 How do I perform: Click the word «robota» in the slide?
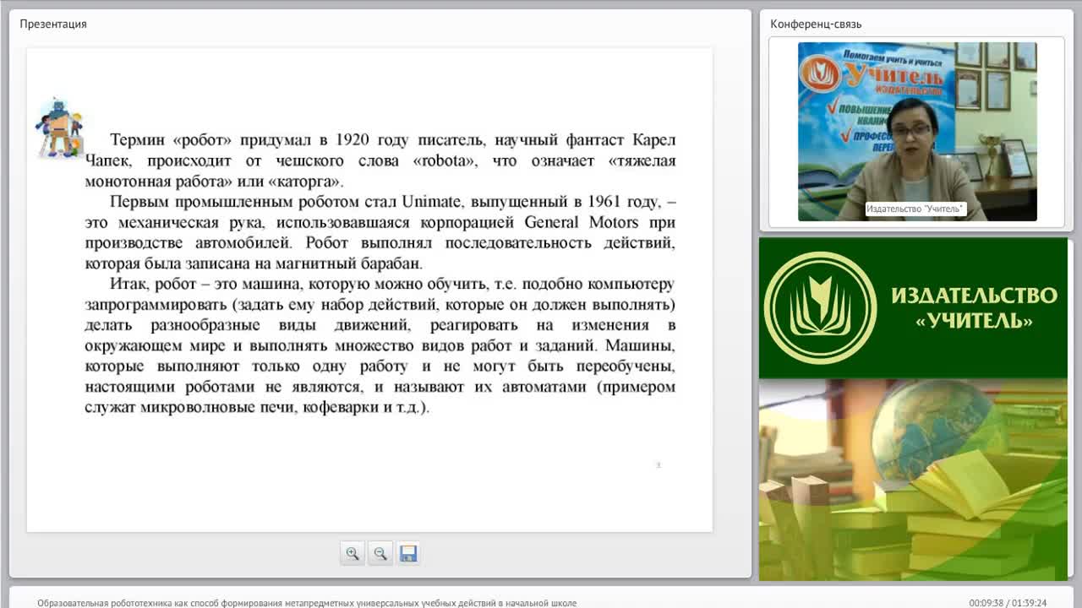(445, 160)
